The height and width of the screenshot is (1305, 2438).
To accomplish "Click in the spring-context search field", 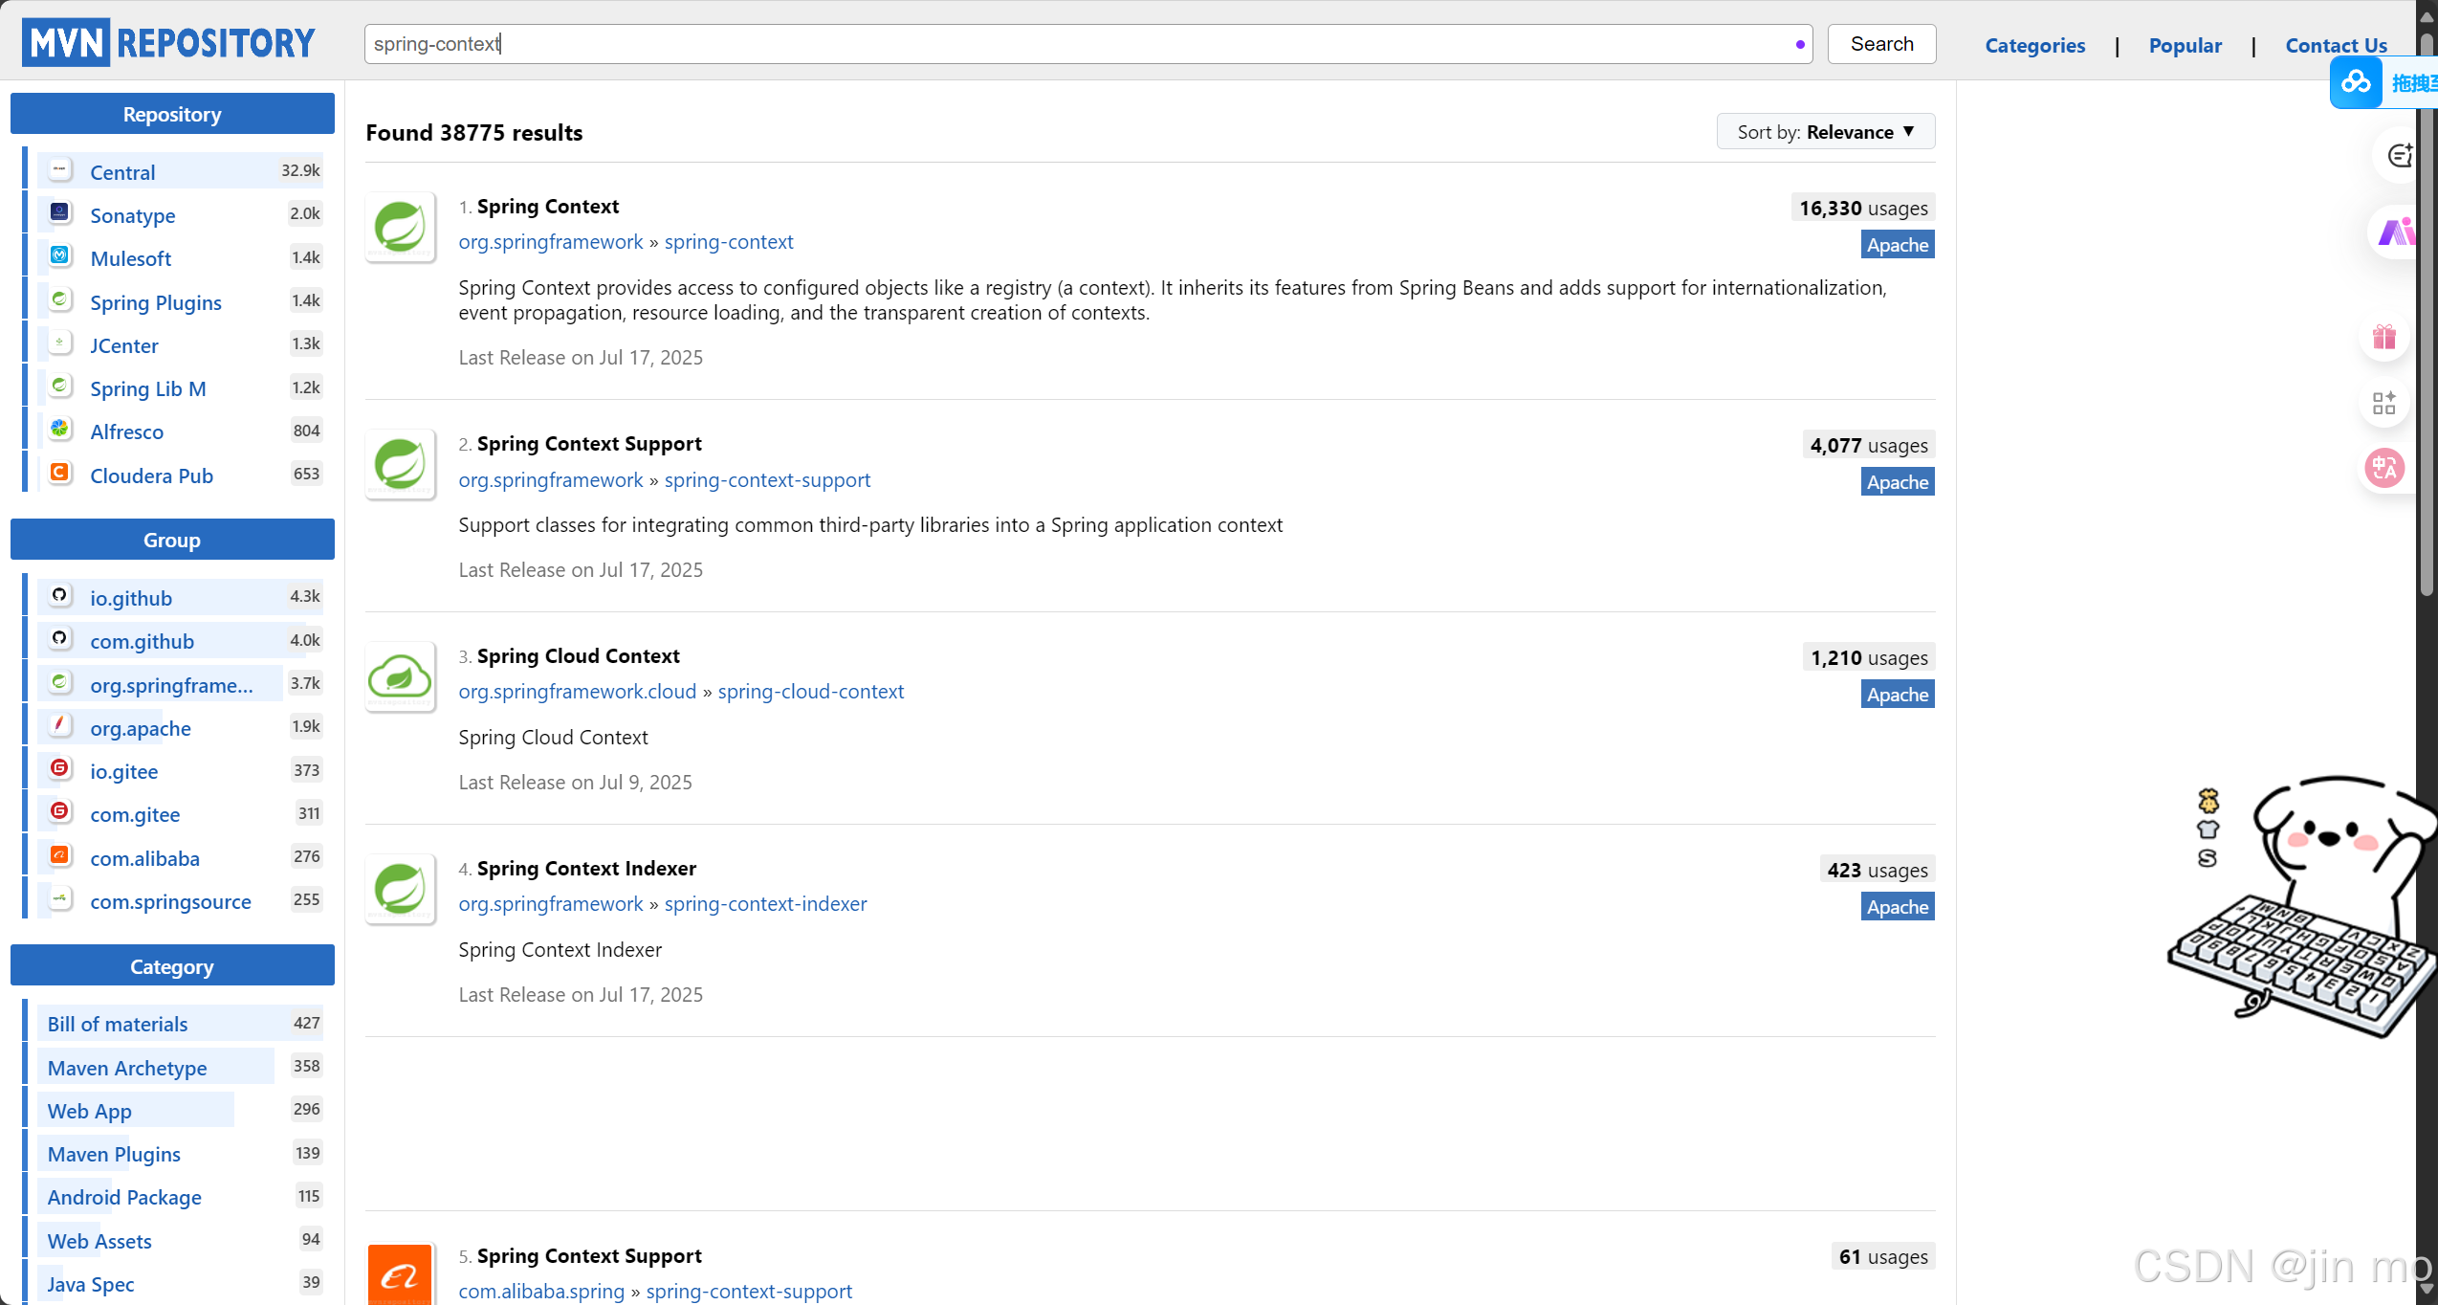I will click(x=1087, y=44).
